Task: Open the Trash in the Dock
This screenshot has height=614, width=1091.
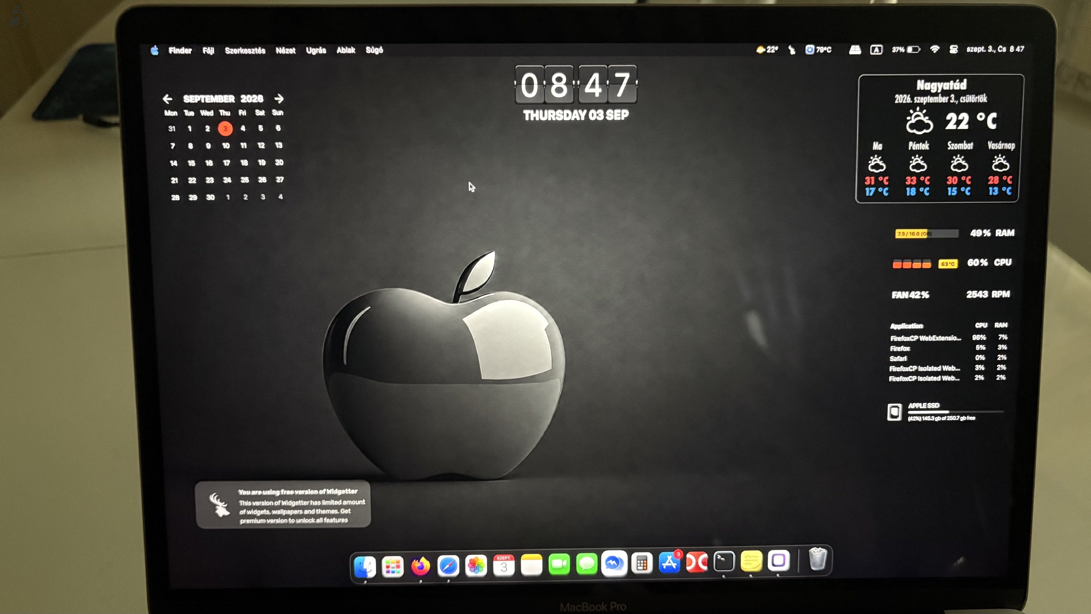Action: click(x=818, y=559)
